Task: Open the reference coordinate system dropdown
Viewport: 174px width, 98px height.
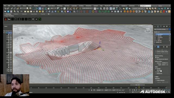Action: pos(53,8)
